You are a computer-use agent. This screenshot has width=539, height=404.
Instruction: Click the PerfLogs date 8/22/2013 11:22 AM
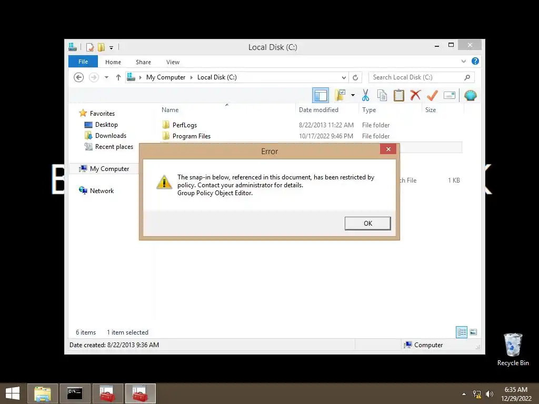(x=326, y=125)
